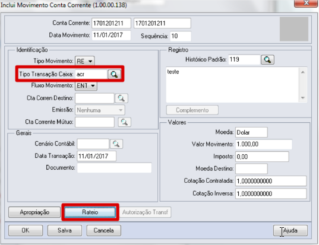Click the Rateio button

[90, 212]
